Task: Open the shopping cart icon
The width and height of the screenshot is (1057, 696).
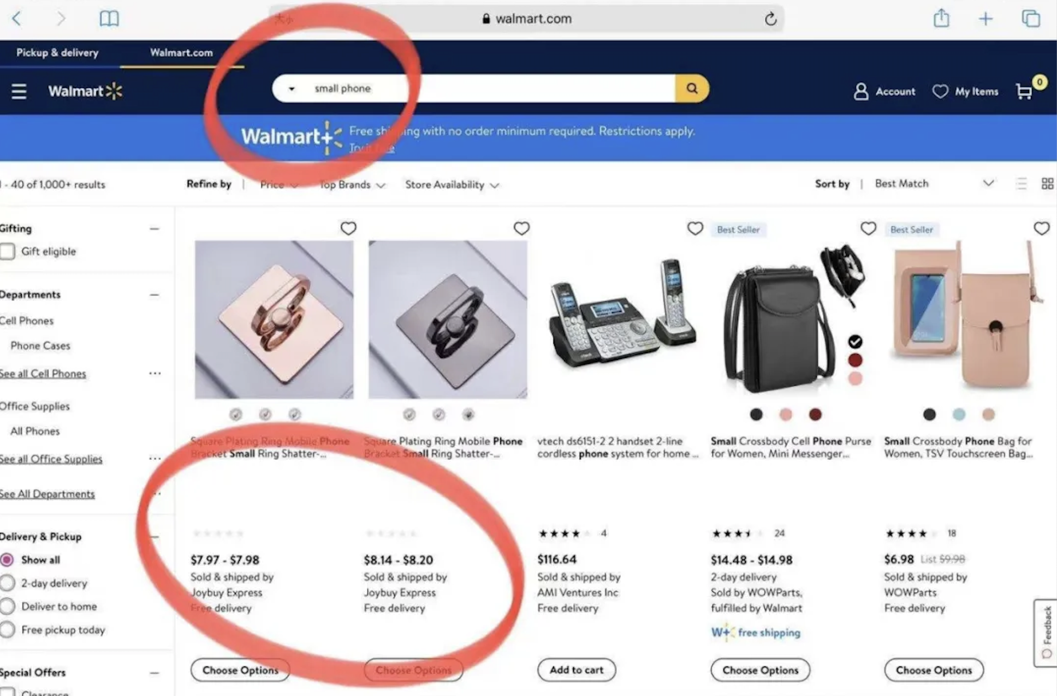Action: point(1025,91)
